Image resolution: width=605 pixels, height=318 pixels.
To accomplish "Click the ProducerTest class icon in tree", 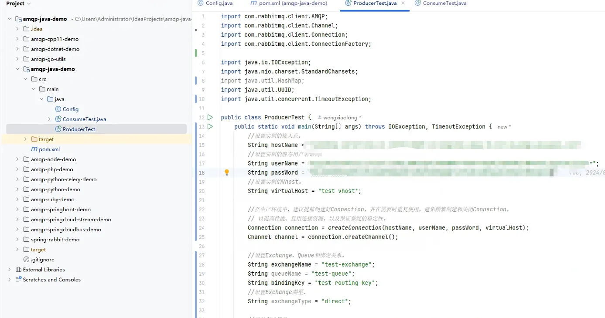I will (58, 129).
